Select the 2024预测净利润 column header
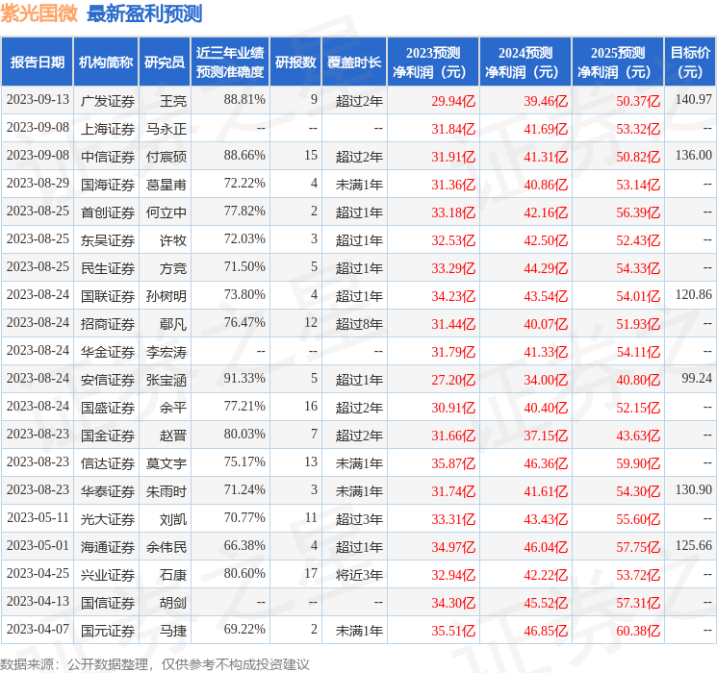The height and width of the screenshot is (673, 717). pos(525,62)
